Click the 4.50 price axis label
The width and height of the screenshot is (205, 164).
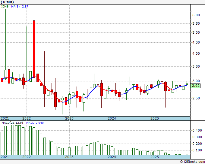(196, 42)
